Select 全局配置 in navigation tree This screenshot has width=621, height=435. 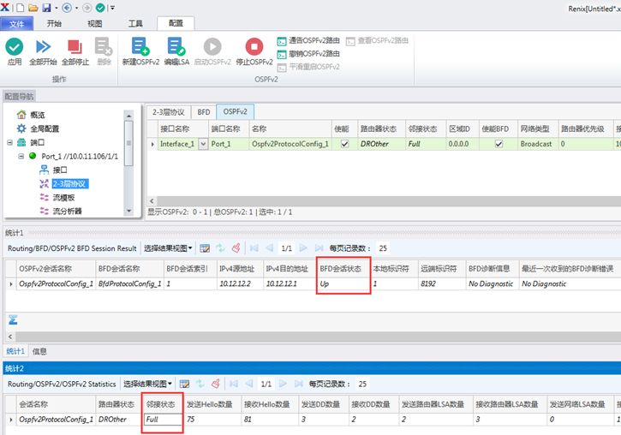click(x=45, y=128)
